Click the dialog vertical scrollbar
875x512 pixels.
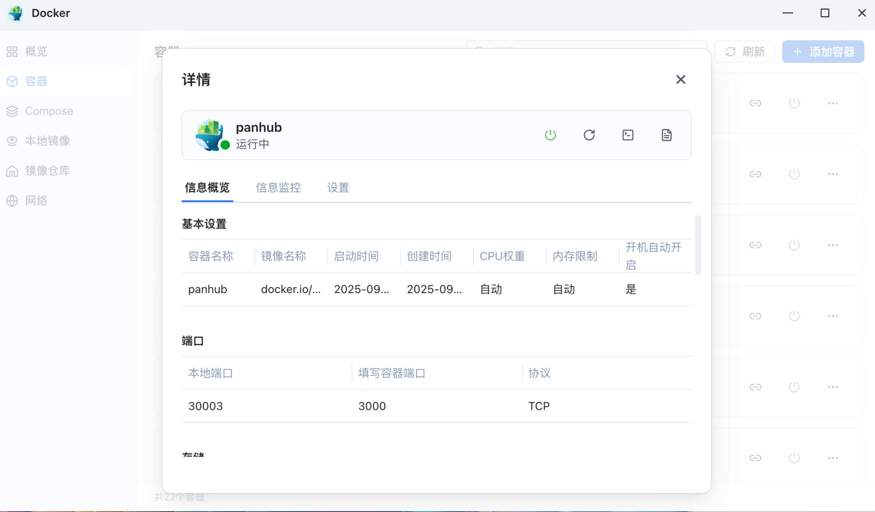[698, 245]
